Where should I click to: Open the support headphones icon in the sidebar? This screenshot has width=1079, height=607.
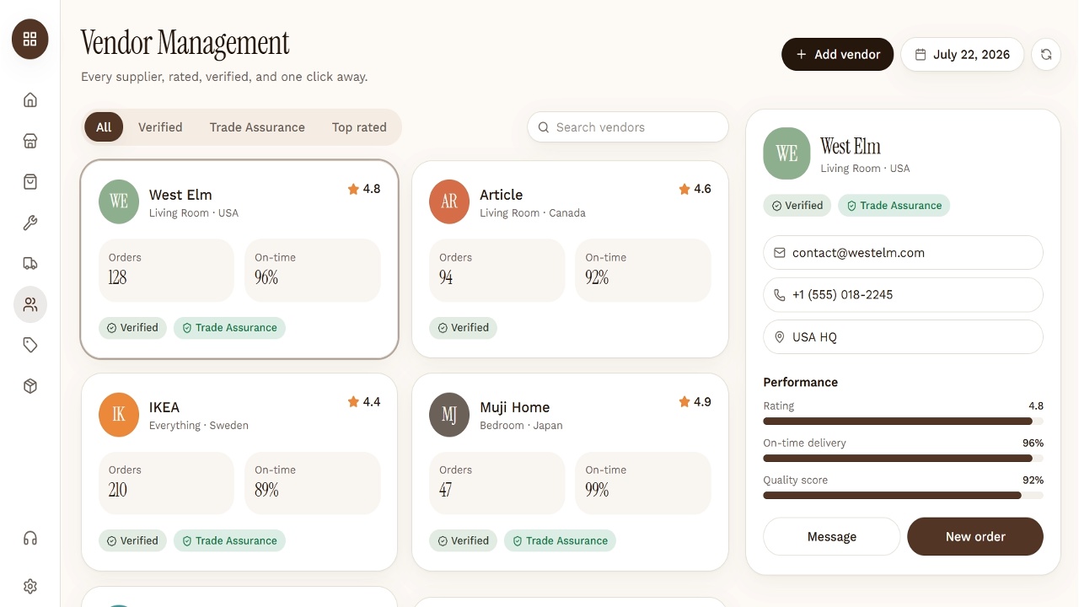tap(30, 538)
